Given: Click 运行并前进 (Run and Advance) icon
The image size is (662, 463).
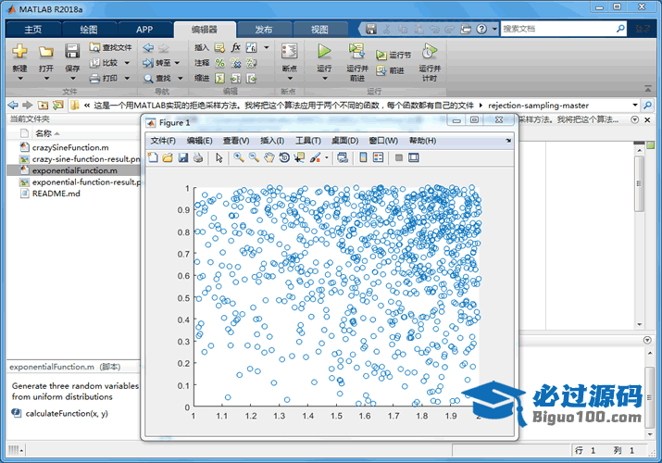Looking at the screenshot, I should (356, 51).
